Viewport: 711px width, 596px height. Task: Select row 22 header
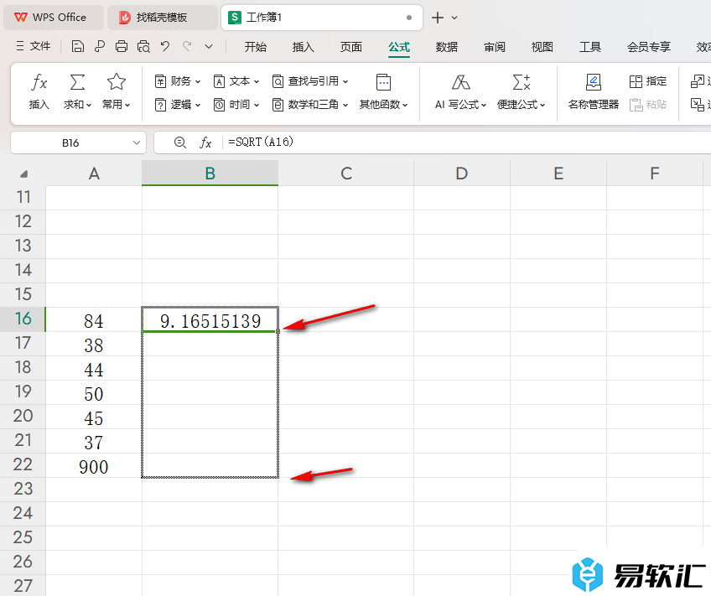coord(23,465)
